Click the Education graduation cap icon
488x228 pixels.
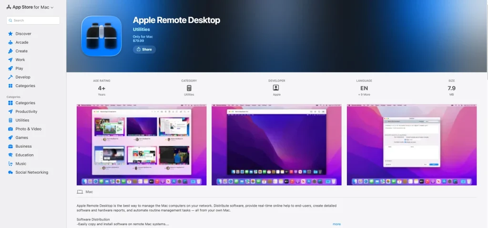pos(10,155)
